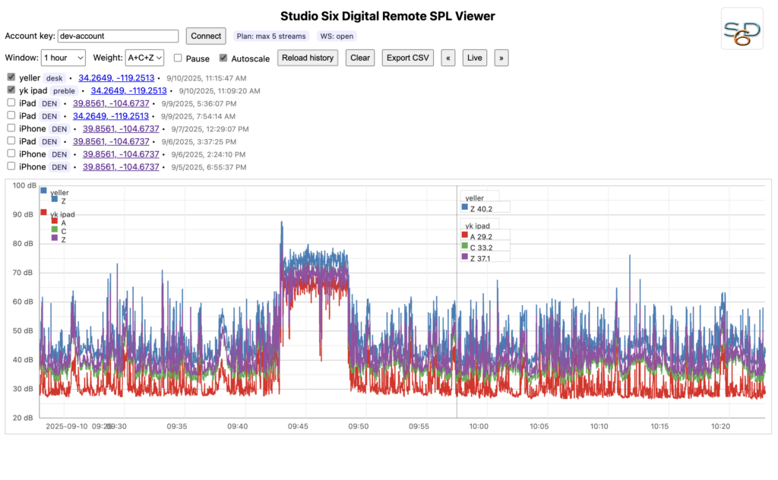778x480 pixels.
Task: Click the green C legend square
Action: (55, 229)
